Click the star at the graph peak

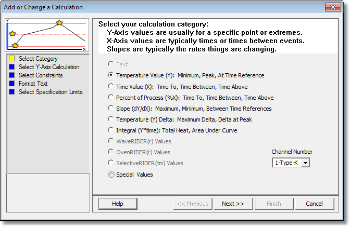[x=59, y=22]
